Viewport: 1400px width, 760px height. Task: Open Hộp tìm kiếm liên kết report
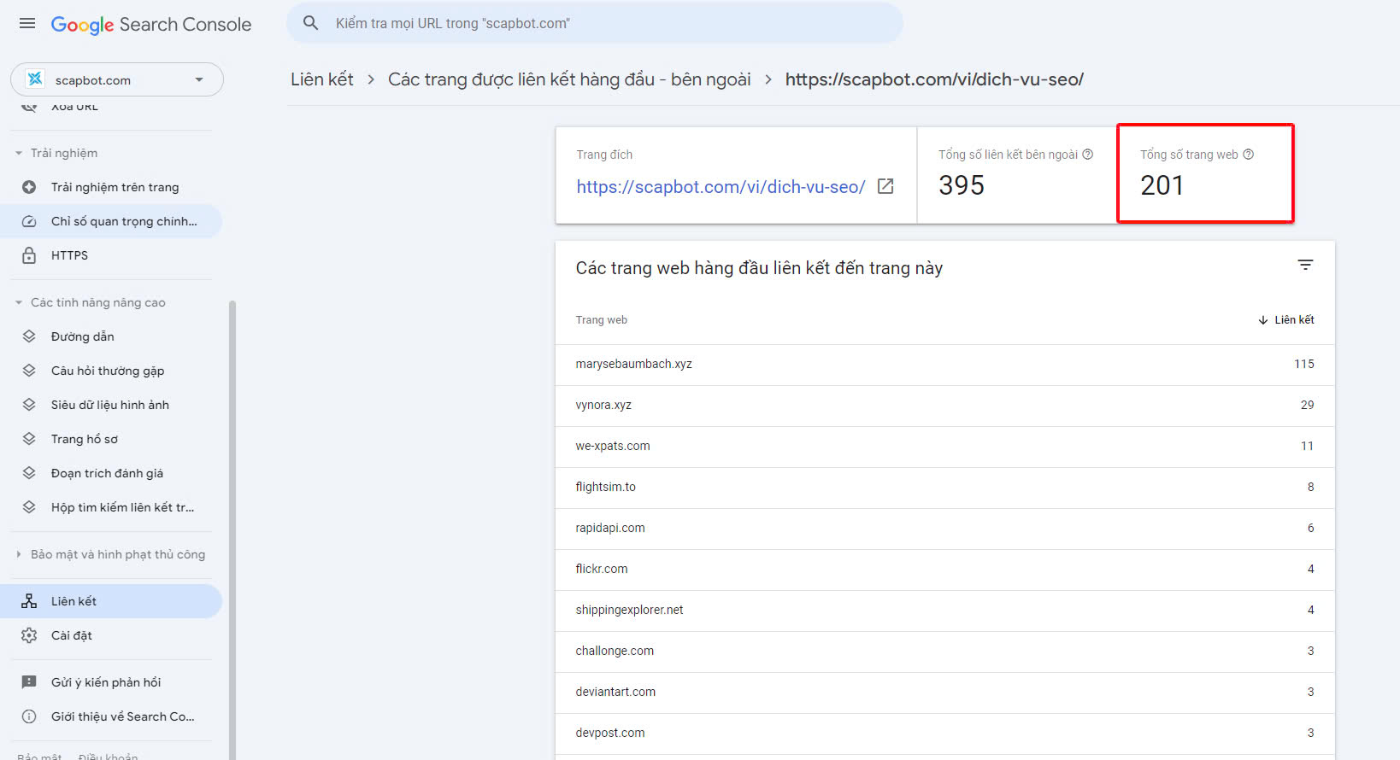[111, 507]
